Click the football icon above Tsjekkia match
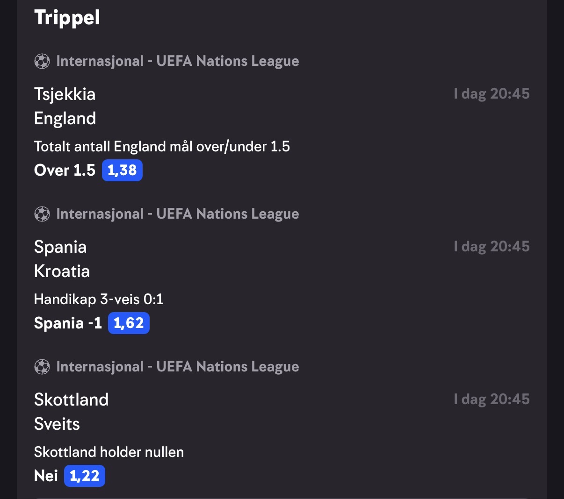 [x=42, y=61]
